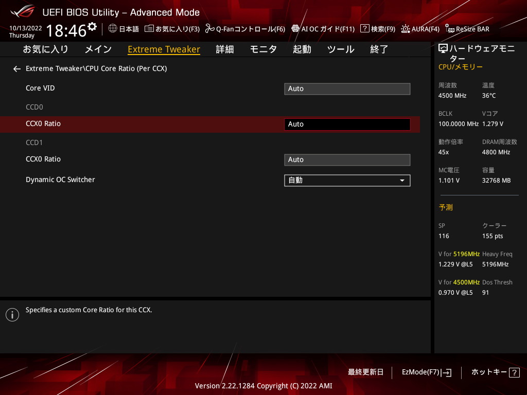Select the Extreme Tweaker tab
Screen dimensions: 527x395
[164, 49]
